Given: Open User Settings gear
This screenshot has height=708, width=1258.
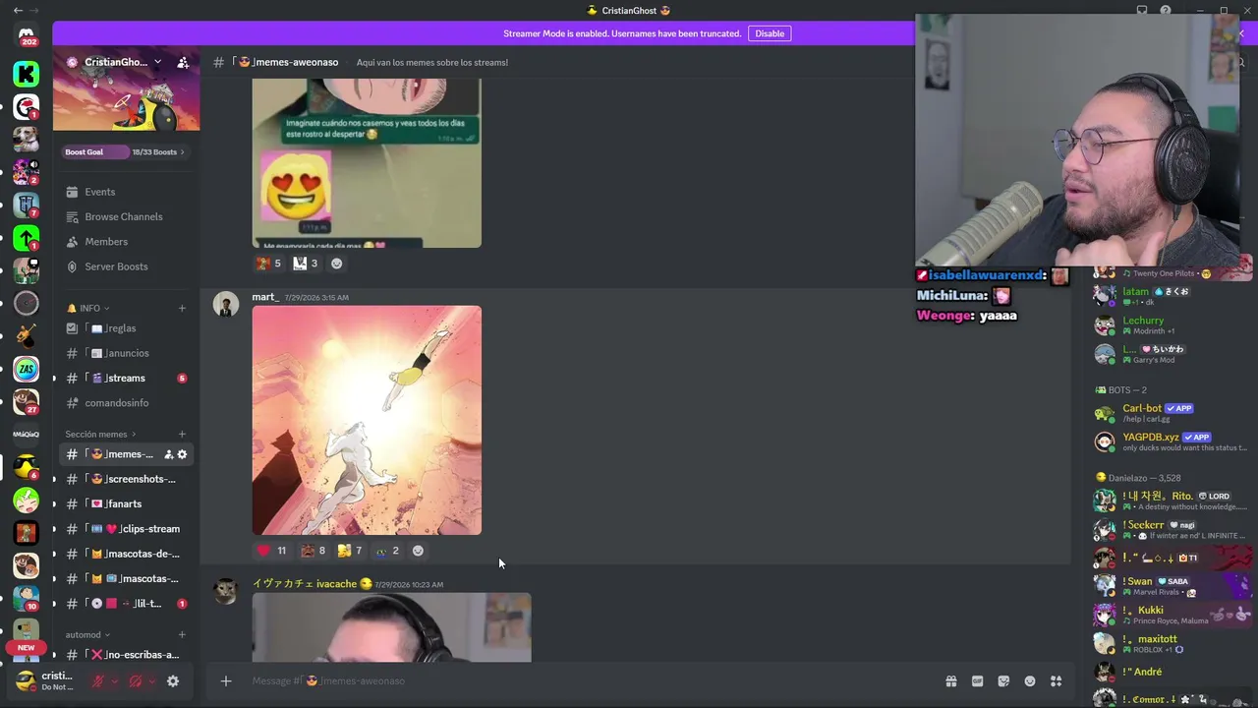Looking at the screenshot, I should coord(173,680).
